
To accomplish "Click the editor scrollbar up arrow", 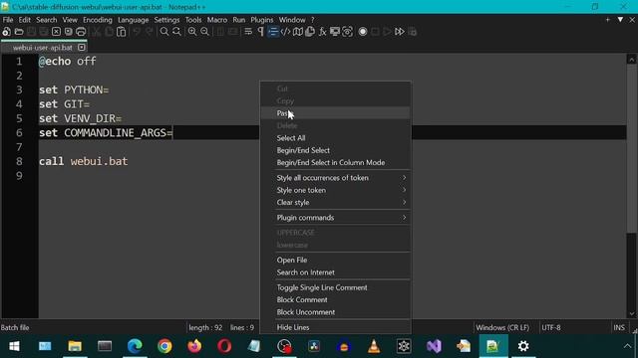I will coord(631,60).
